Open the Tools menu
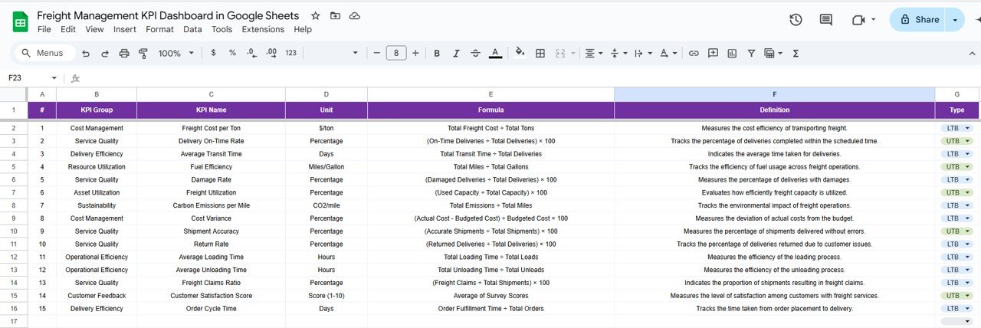Viewport: 981px width, 328px height. tap(221, 29)
